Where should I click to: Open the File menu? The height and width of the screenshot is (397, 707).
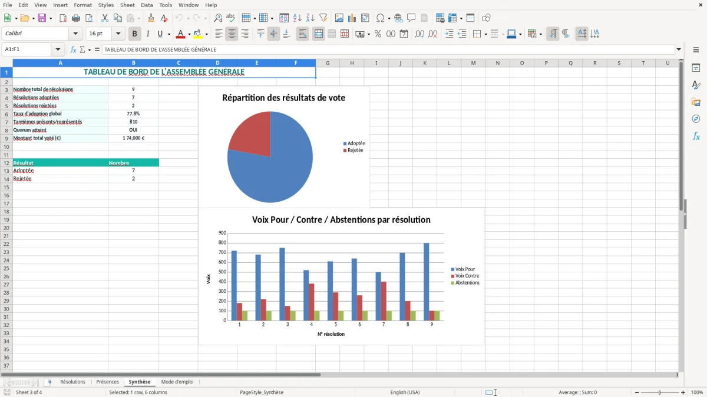(x=7, y=5)
